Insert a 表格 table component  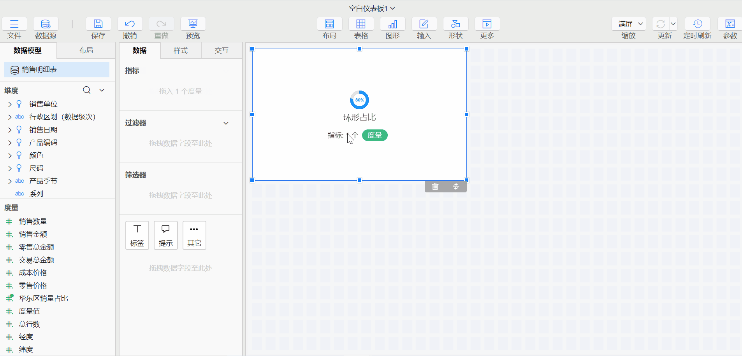(361, 24)
